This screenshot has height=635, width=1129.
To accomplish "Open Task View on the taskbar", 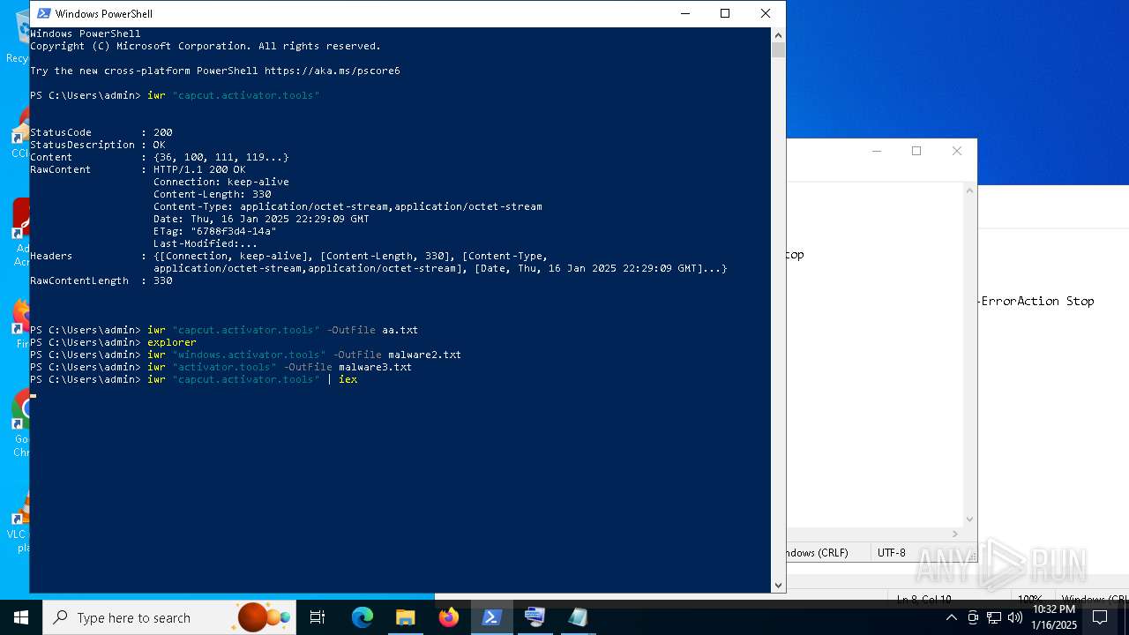I will coord(318,617).
